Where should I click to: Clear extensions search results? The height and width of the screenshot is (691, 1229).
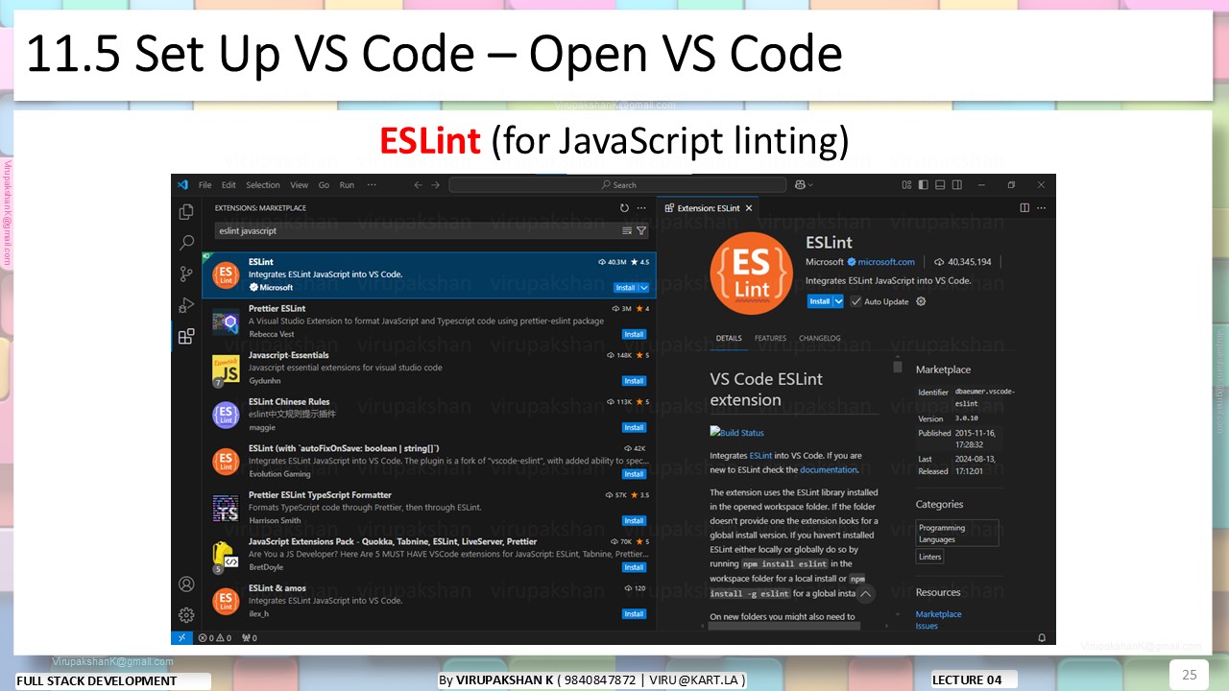[627, 230]
